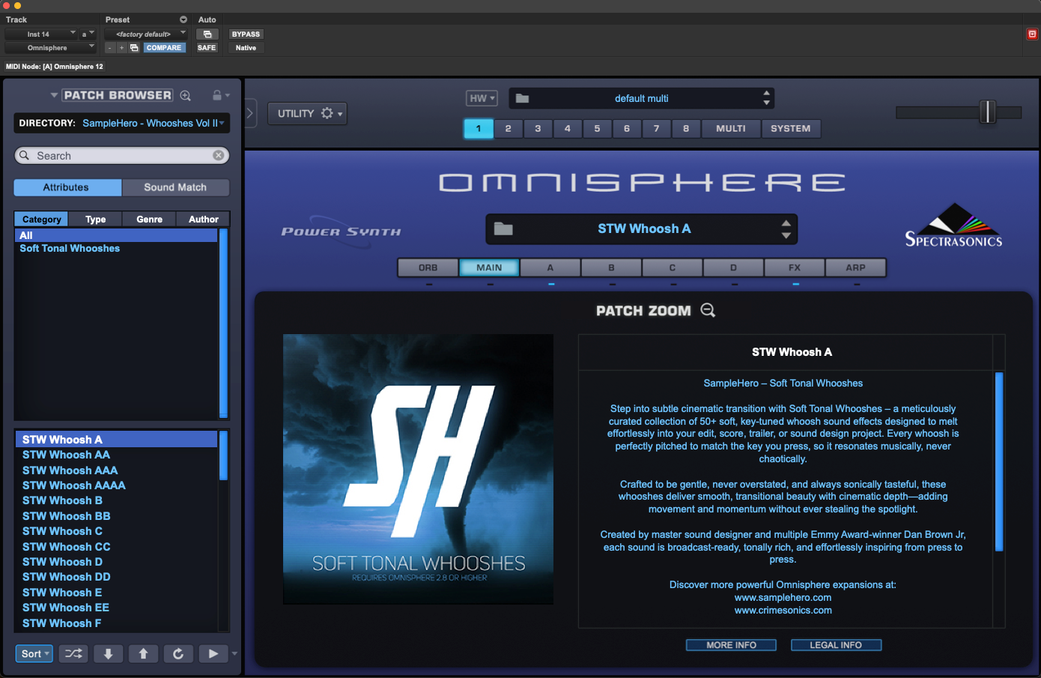
Task: Click the Utility gear icon
Action: coord(327,113)
